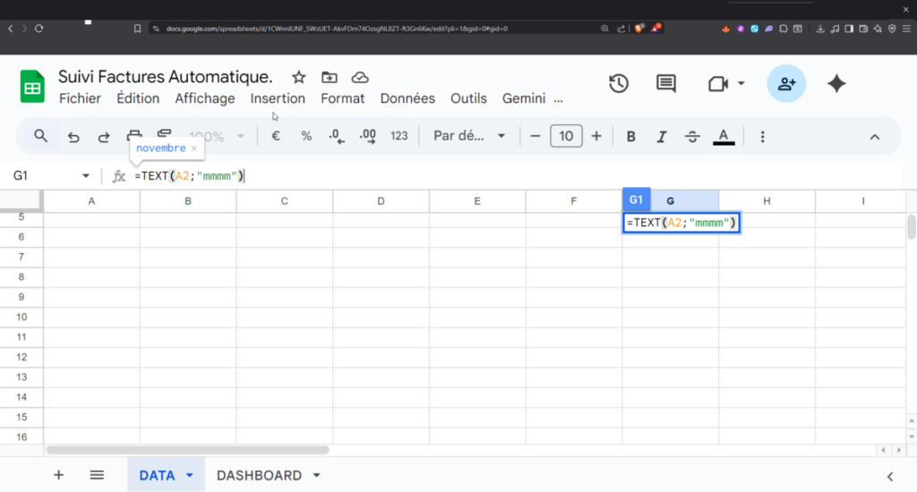This screenshot has height=492, width=917.
Task: Switch to the DASHBOARD sheet tab
Action: click(259, 475)
